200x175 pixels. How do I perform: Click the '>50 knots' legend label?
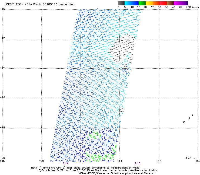(x=192, y=7)
